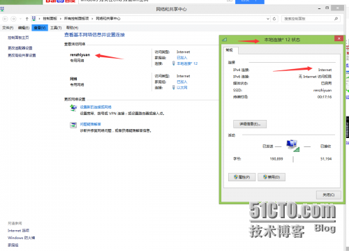
Task: Go back using the Explorer back arrow
Action: (5, 19)
